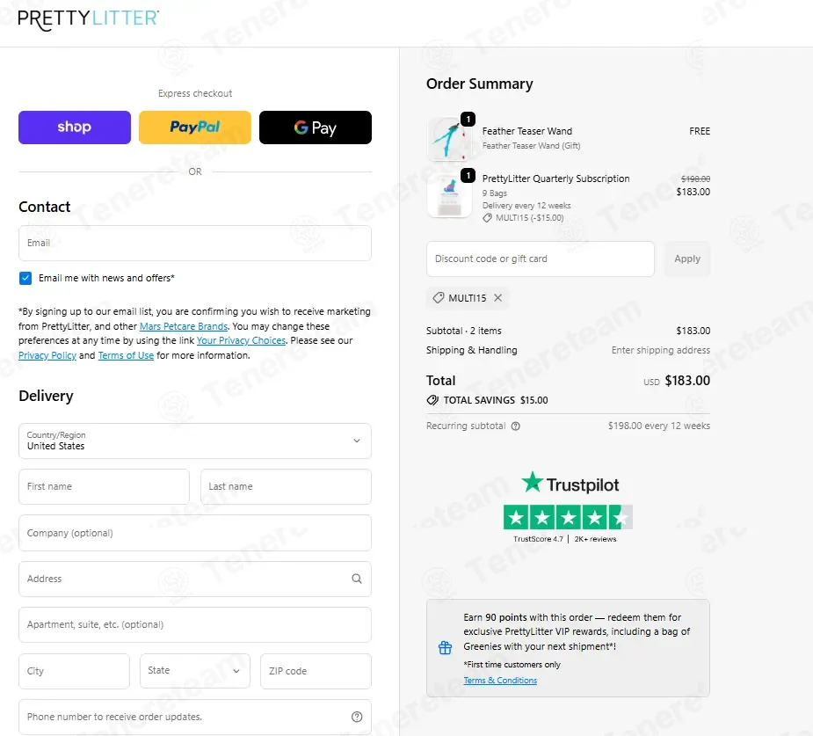The height and width of the screenshot is (736, 813).
Task: Open the phone number help icon
Action: pos(357,717)
